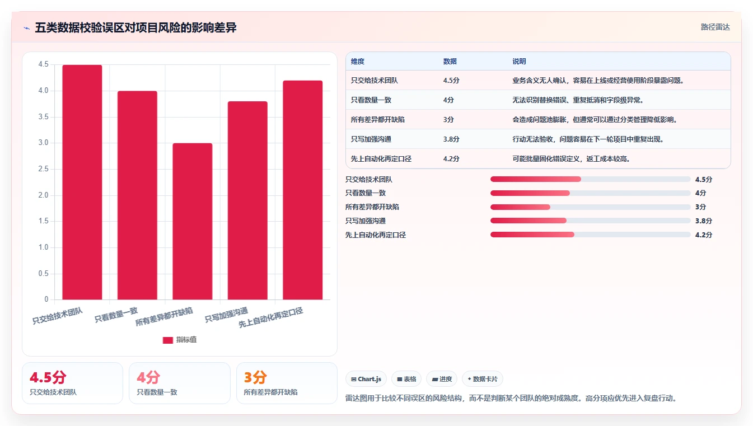
Task: Click the 4.5分 cell in the table
Action: (x=452, y=81)
